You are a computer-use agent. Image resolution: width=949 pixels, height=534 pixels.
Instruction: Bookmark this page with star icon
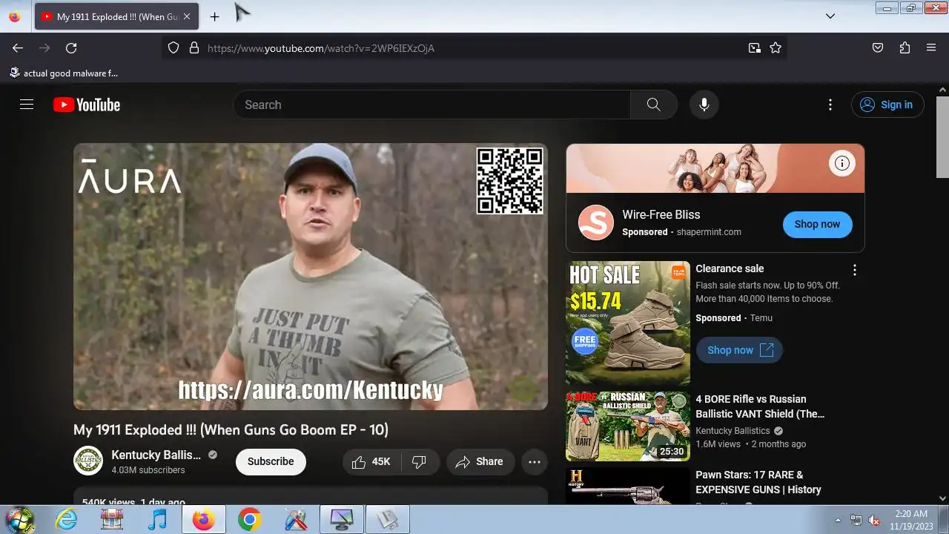tap(776, 48)
